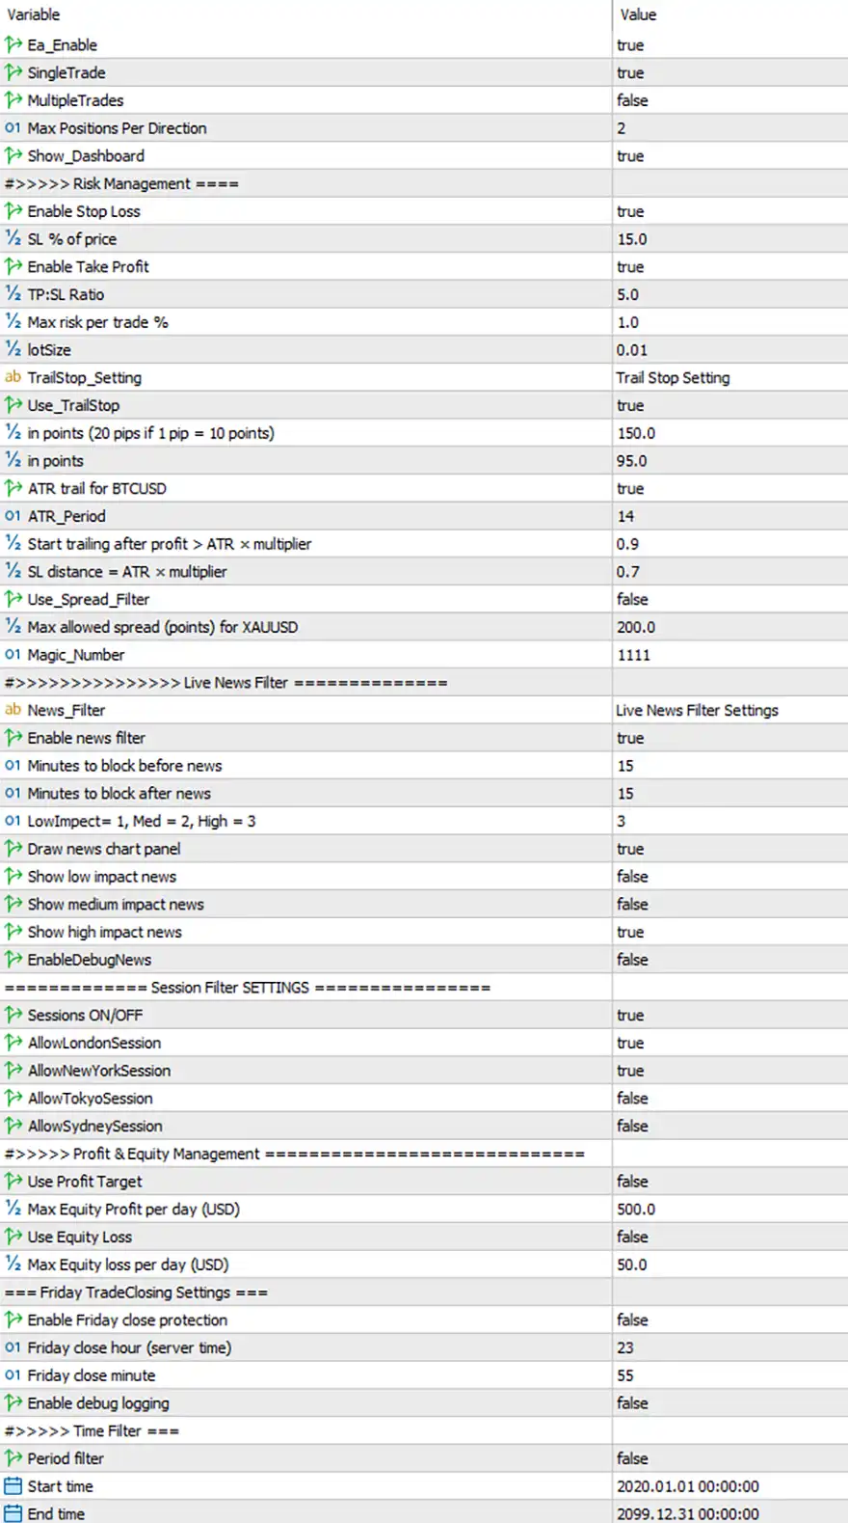Click the boolean icon beside Ea_Enable

tap(13, 44)
